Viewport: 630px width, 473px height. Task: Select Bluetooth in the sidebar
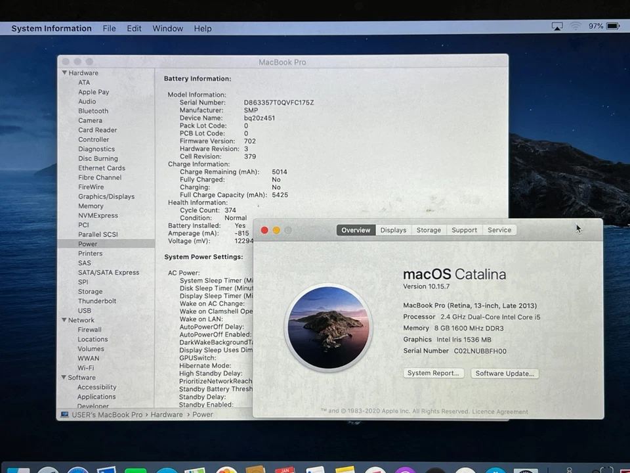(93, 111)
